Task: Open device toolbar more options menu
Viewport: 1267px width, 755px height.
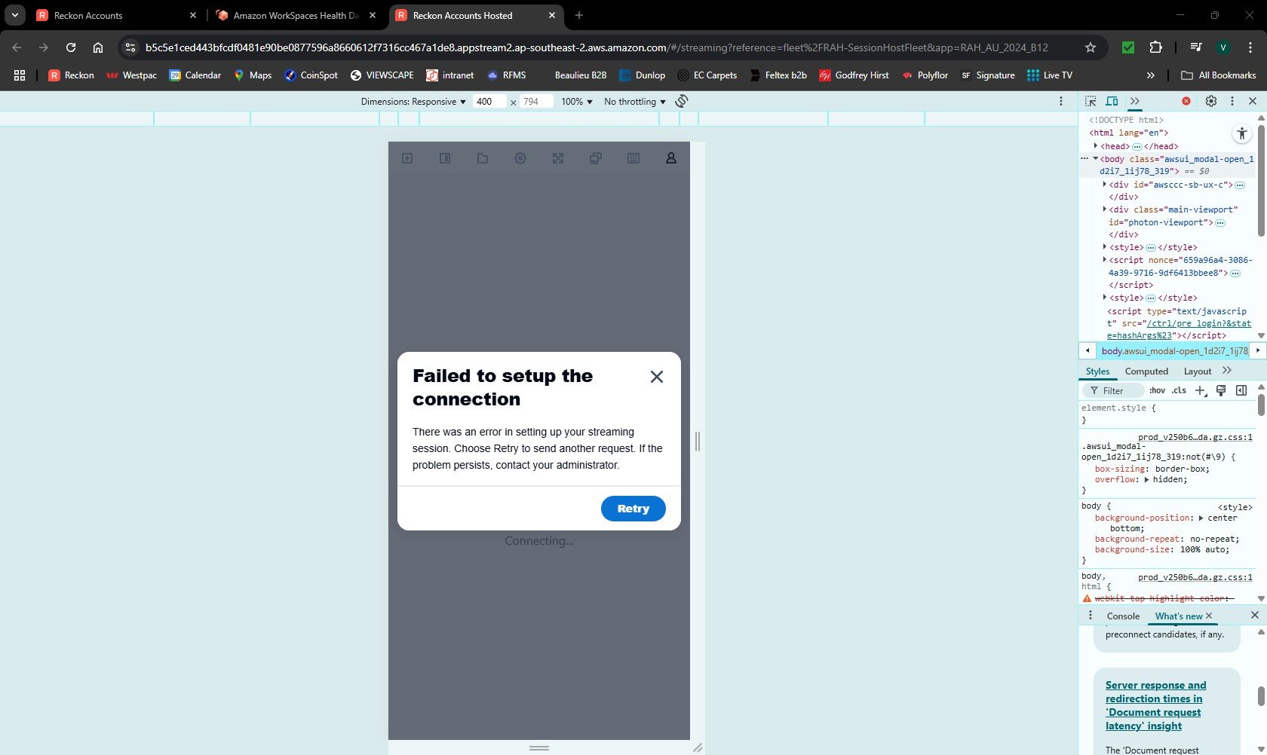Action: (1061, 101)
